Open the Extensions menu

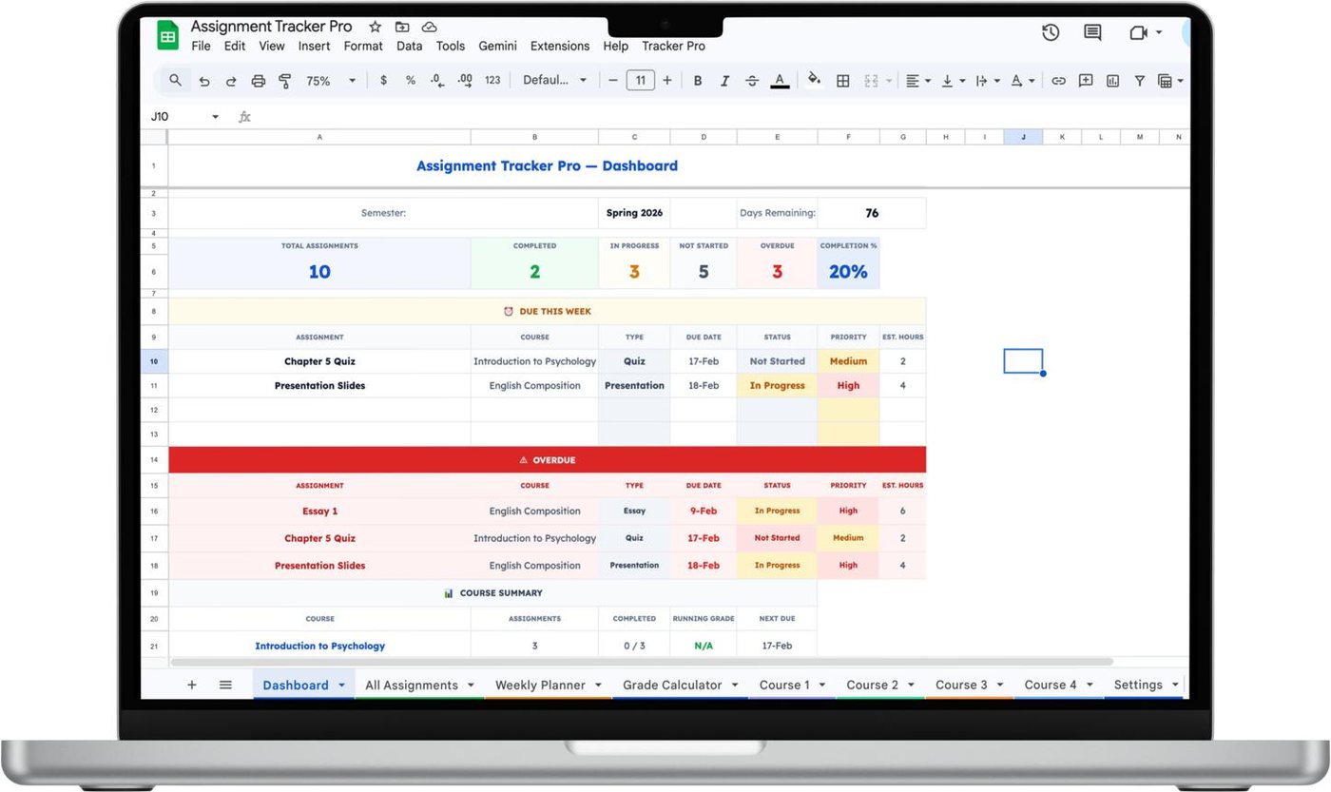point(560,46)
